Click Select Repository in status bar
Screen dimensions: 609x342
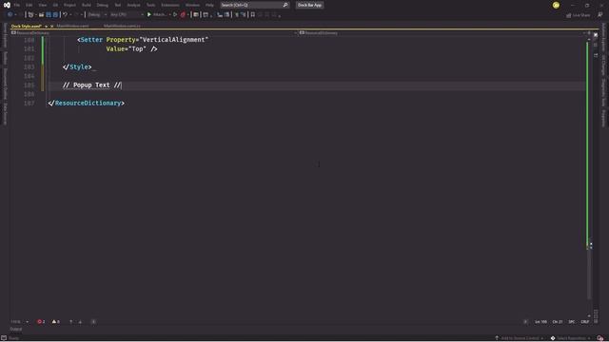pos(571,338)
